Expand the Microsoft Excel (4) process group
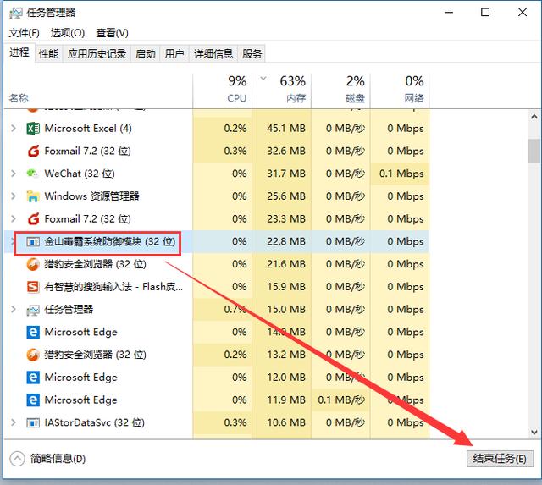Screen dimensions: 542x485 14,129
